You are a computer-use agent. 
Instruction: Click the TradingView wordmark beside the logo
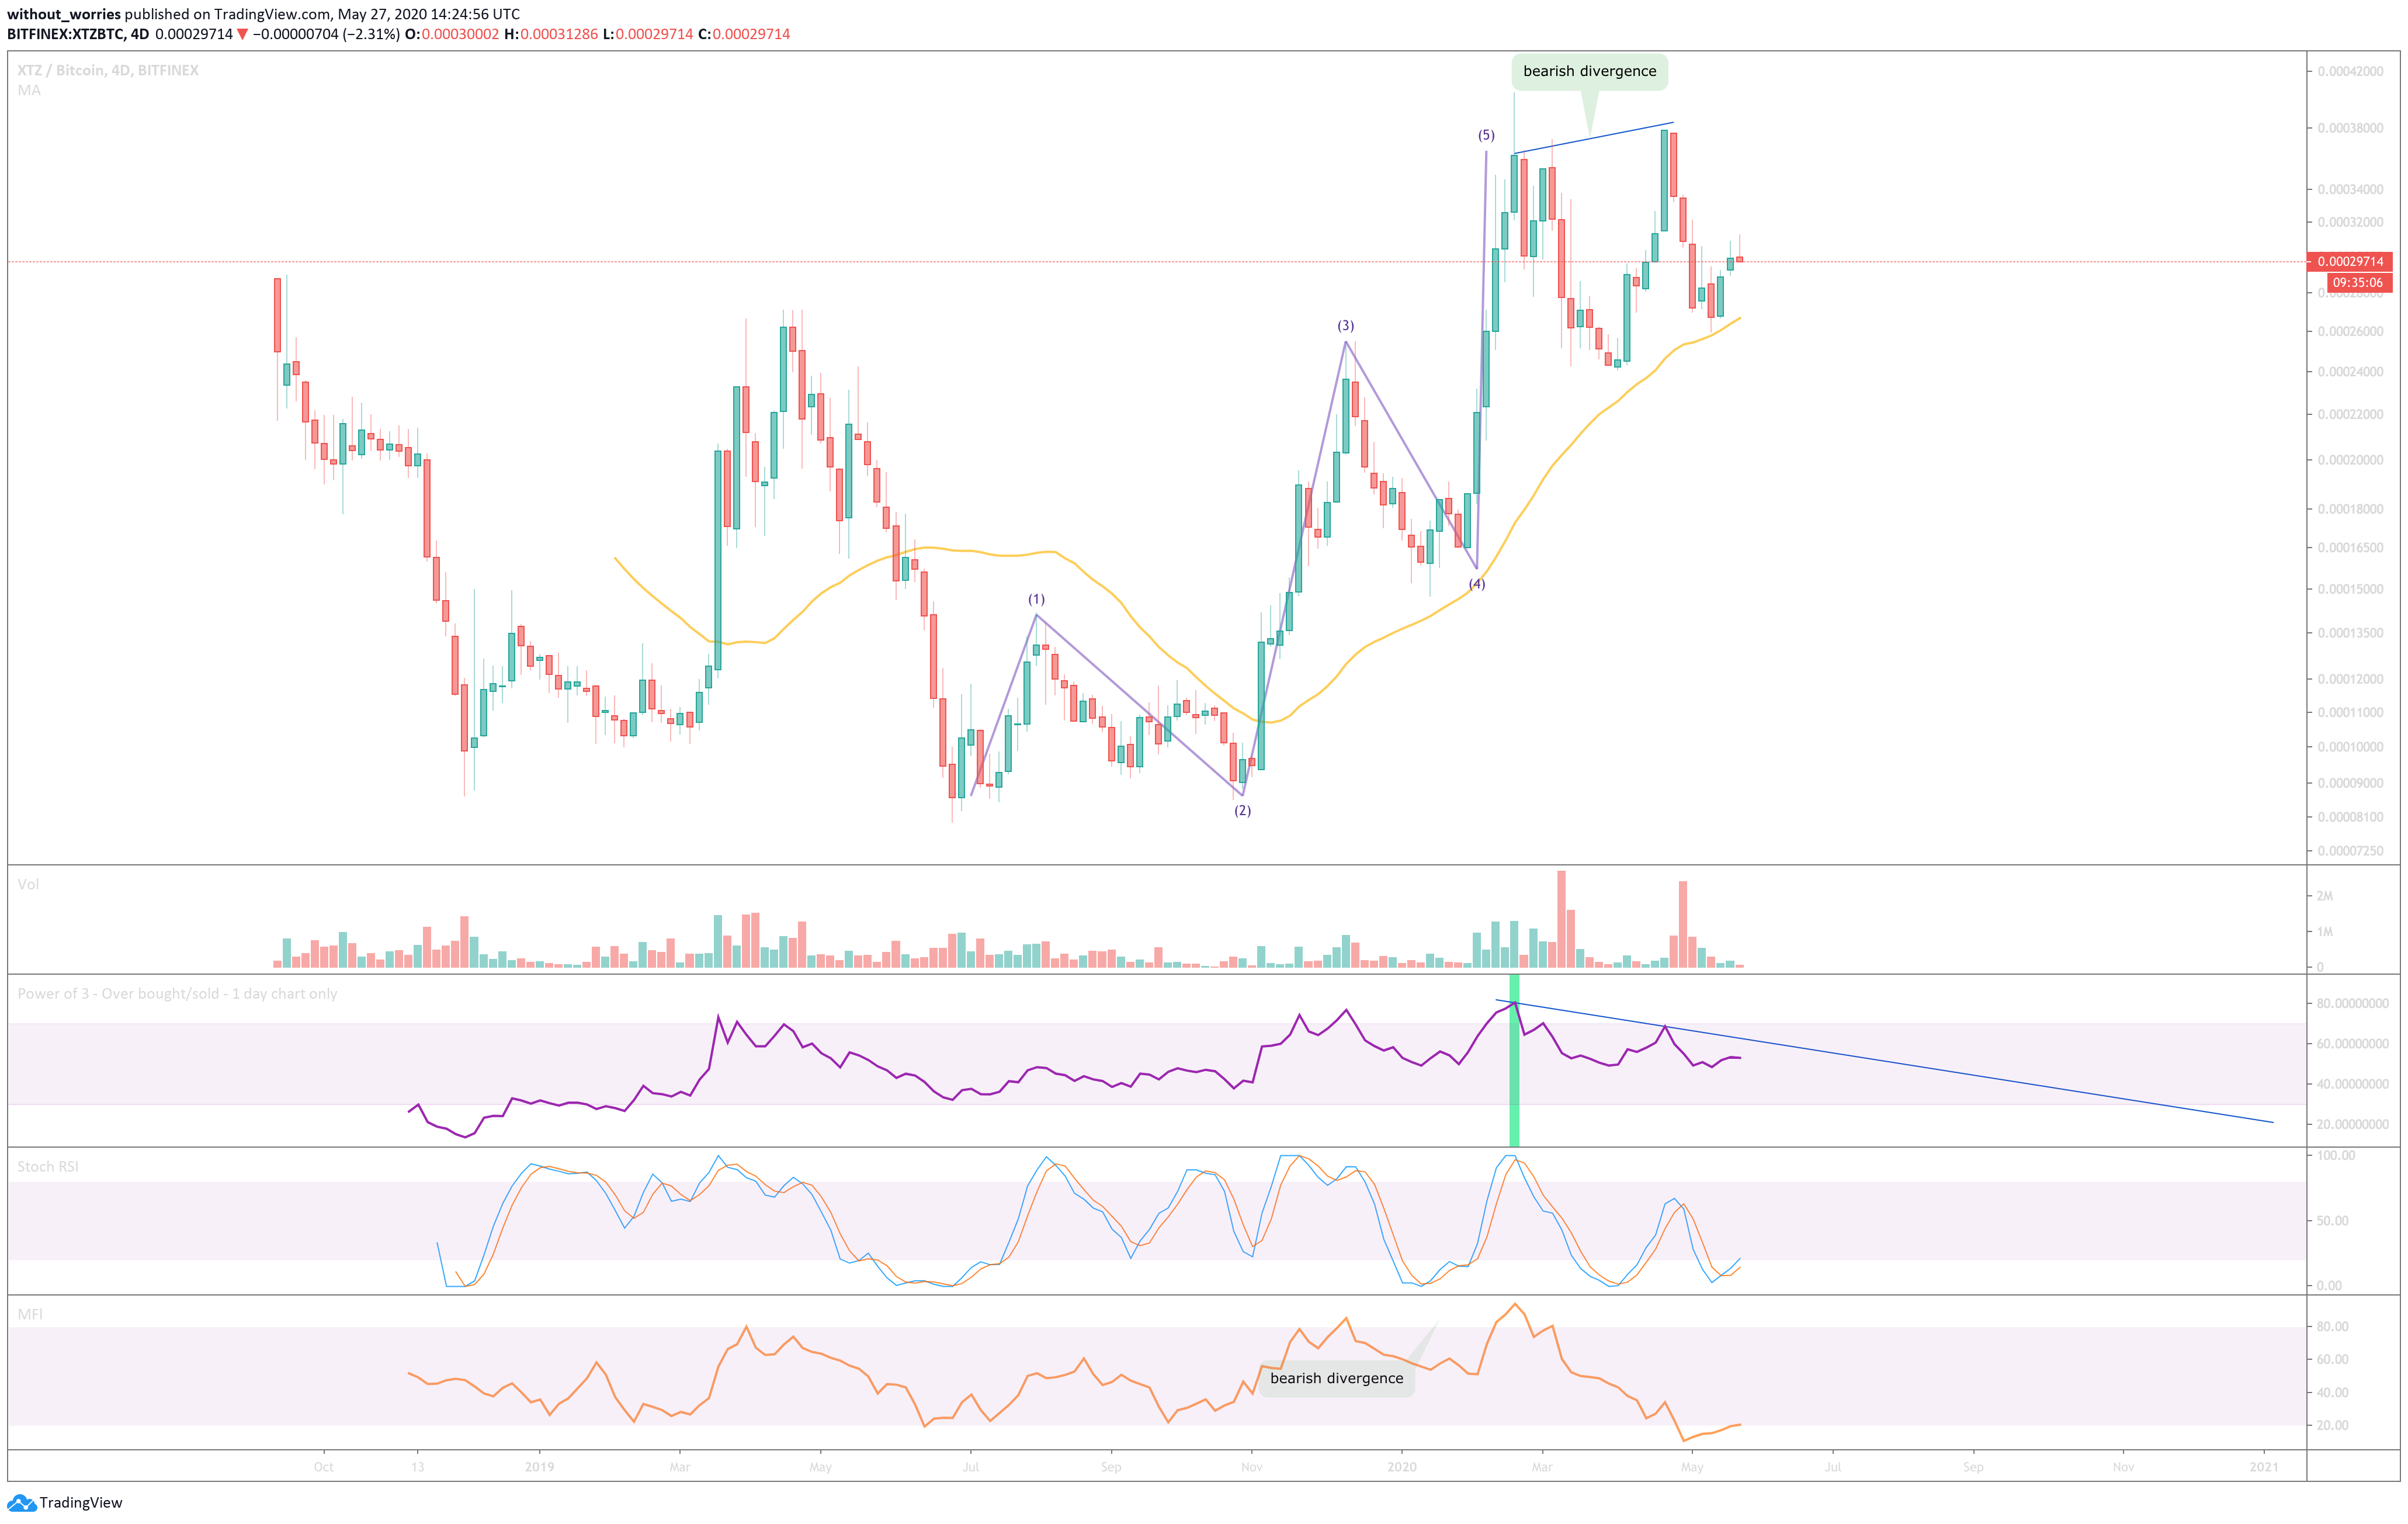click(81, 1502)
